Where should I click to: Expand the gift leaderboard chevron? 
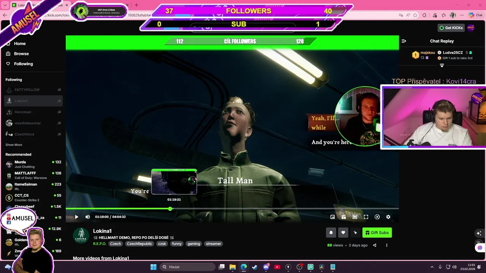[442, 66]
